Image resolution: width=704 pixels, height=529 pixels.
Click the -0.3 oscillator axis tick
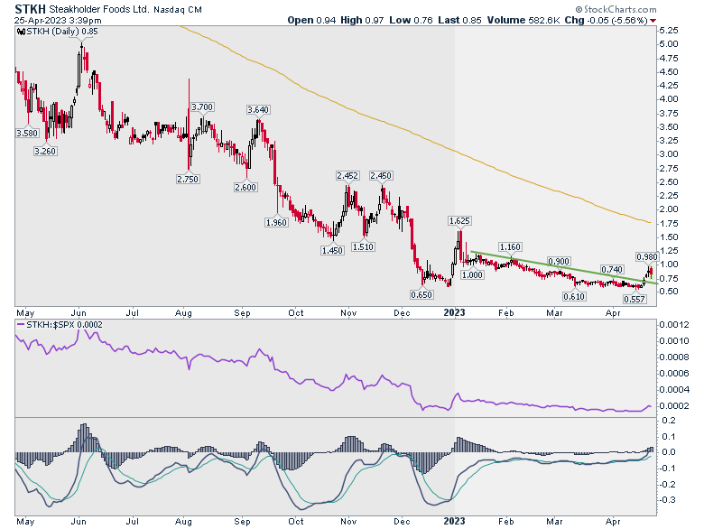(667, 500)
